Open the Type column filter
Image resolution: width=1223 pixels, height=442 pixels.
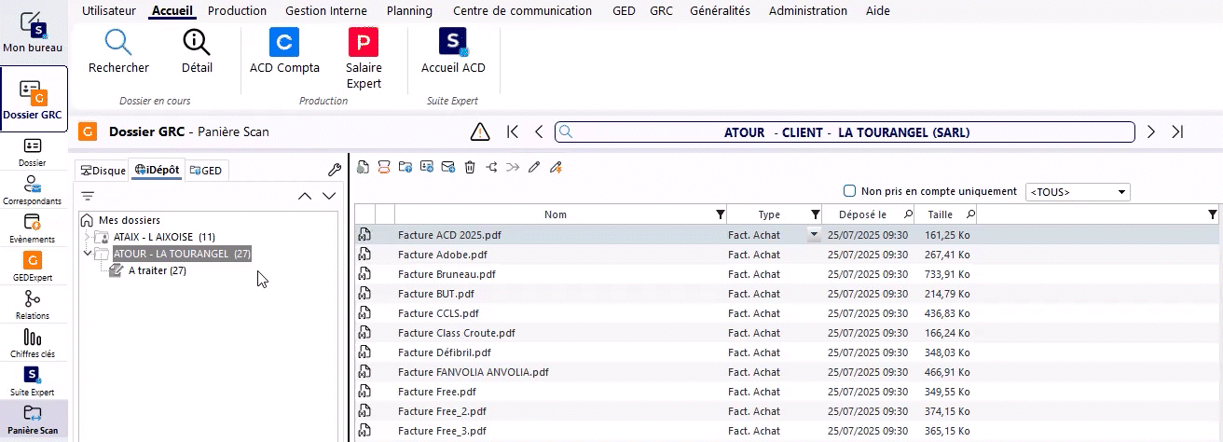pos(816,214)
